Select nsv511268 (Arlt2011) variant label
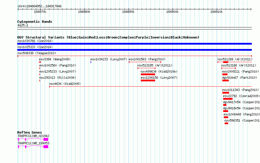The image size is (260, 163). point(235,59)
